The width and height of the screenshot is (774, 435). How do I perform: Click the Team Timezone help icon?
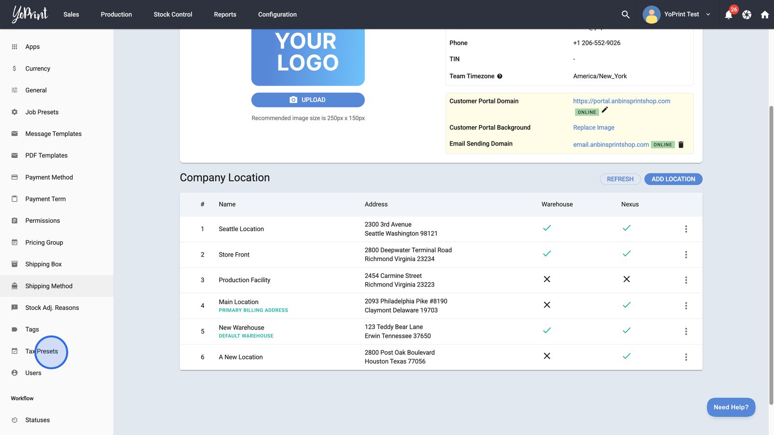pyautogui.click(x=500, y=76)
